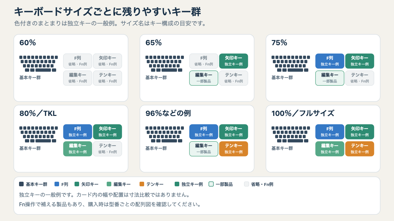The height and width of the screenshot is (221, 394).
Task: Click the light green 編集キー legend swatch
Action: tap(109, 184)
